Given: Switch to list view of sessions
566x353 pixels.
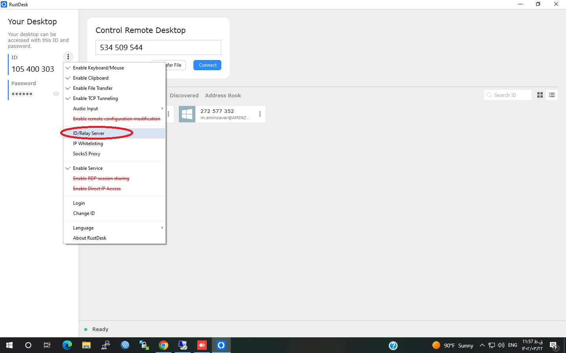Looking at the screenshot, I should point(552,95).
